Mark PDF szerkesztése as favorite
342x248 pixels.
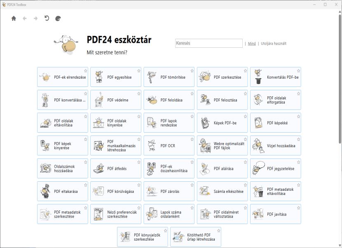(245, 71)
